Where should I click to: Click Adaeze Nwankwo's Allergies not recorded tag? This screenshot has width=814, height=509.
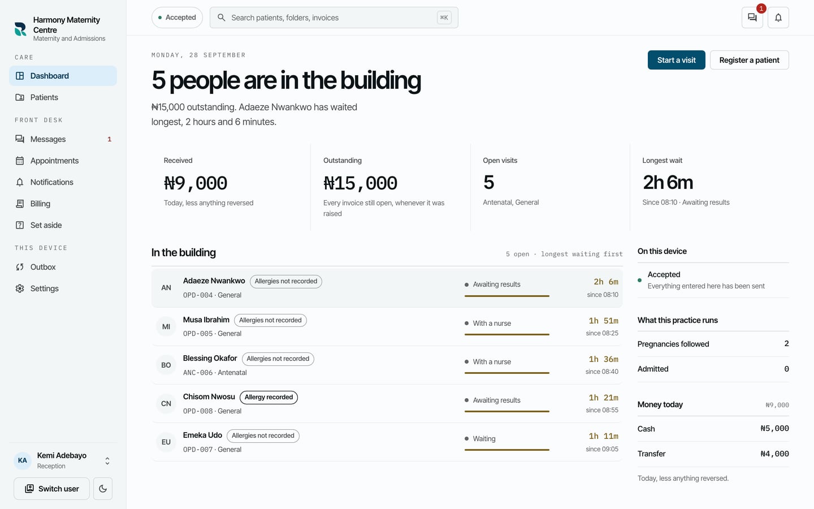(x=286, y=281)
